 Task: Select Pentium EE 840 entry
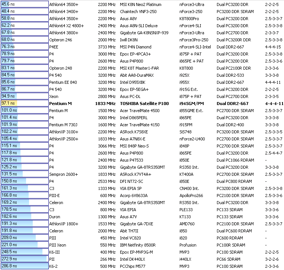coord(63,82)
